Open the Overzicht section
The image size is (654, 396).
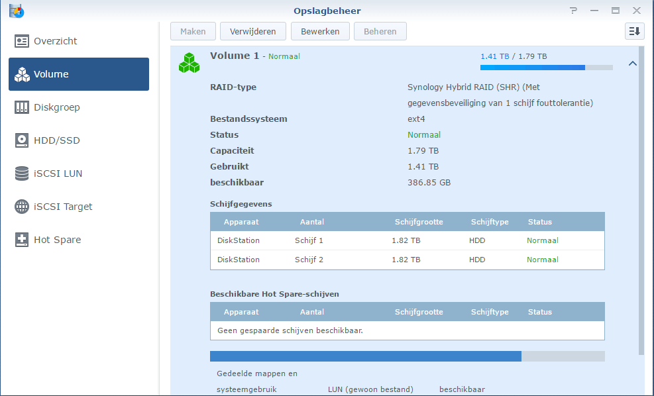pos(79,41)
